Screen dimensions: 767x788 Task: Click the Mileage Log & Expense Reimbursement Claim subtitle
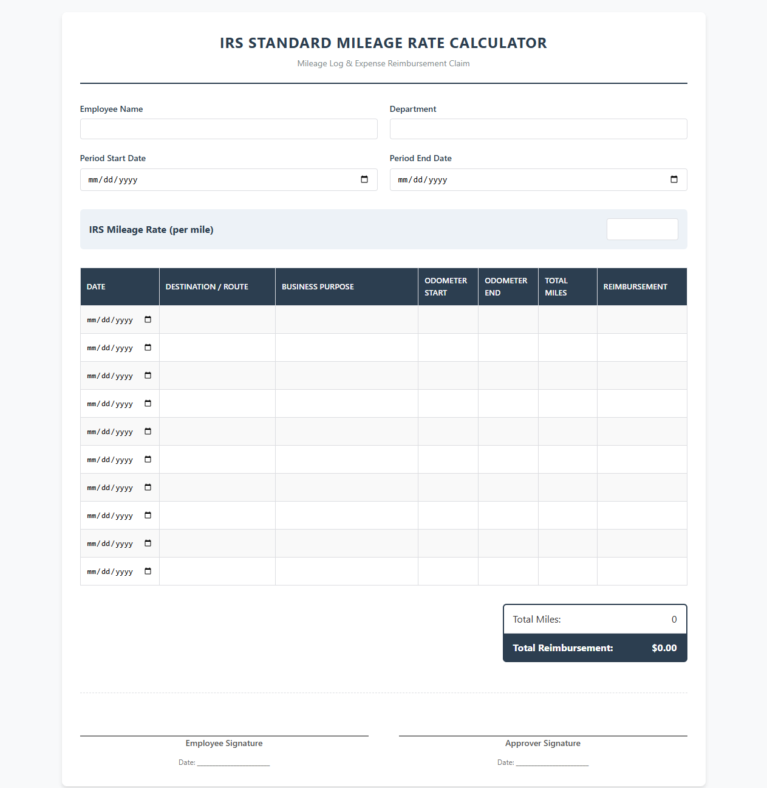(x=383, y=63)
